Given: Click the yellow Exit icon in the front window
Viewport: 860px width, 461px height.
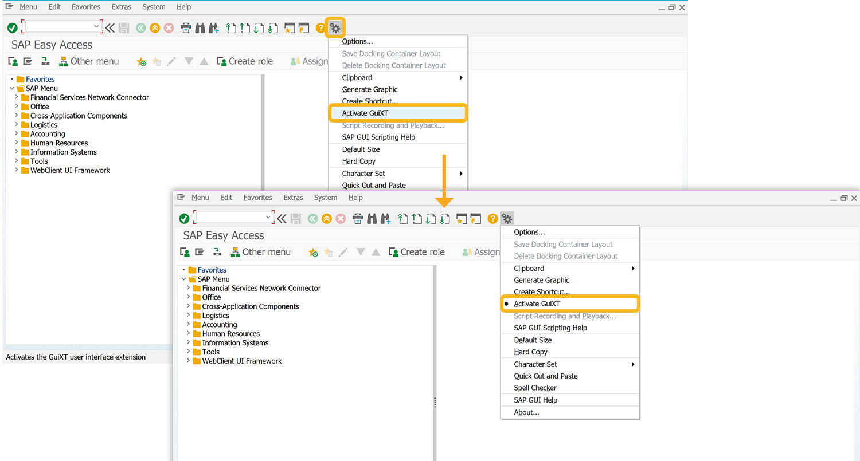Looking at the screenshot, I should point(327,218).
